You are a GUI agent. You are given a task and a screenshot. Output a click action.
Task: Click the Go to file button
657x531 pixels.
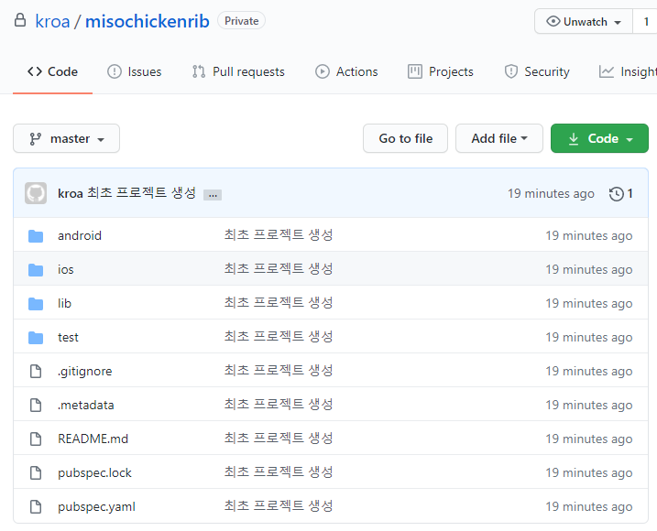(405, 138)
